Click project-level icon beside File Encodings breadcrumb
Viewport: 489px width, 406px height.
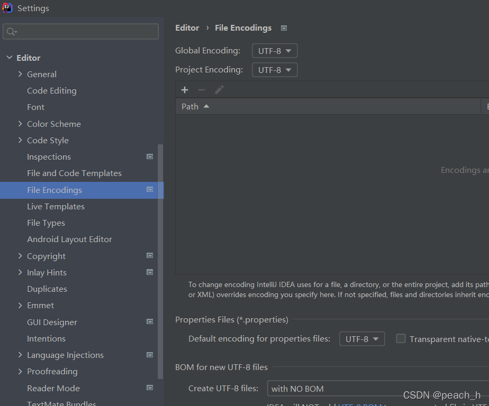click(284, 28)
